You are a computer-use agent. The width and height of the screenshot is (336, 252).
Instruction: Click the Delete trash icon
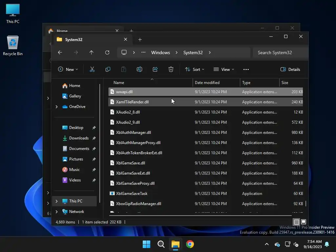pyautogui.click(x=171, y=70)
